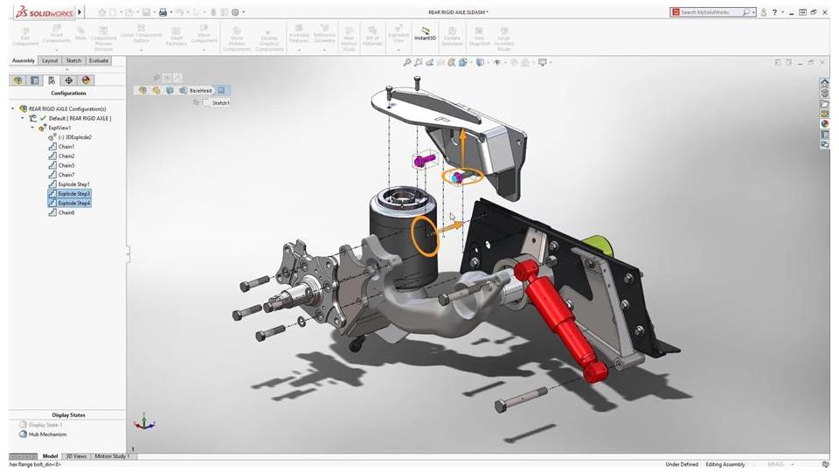Screen dimensions: 839x472
Task: Open Appearances color ball in task pane
Action: [824, 124]
